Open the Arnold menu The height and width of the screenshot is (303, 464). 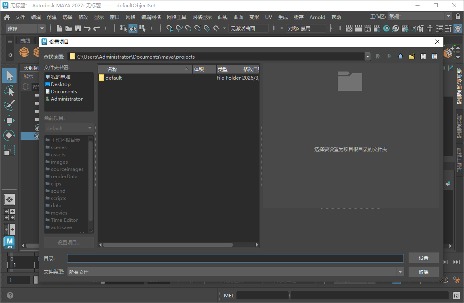tap(317, 17)
